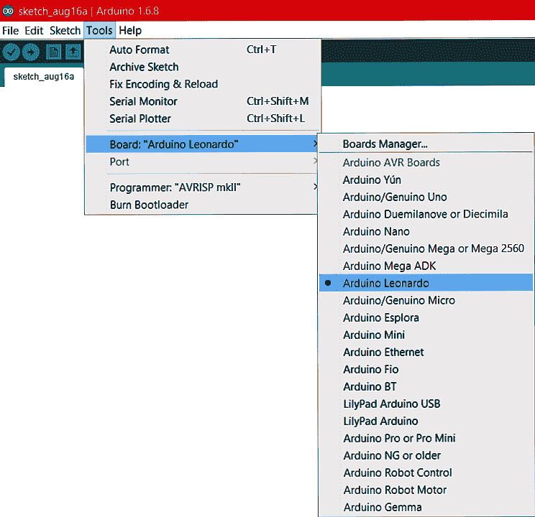Expand the Port submenu

pos(202,162)
